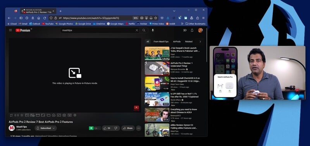Open a new browser tab

click(60, 11)
